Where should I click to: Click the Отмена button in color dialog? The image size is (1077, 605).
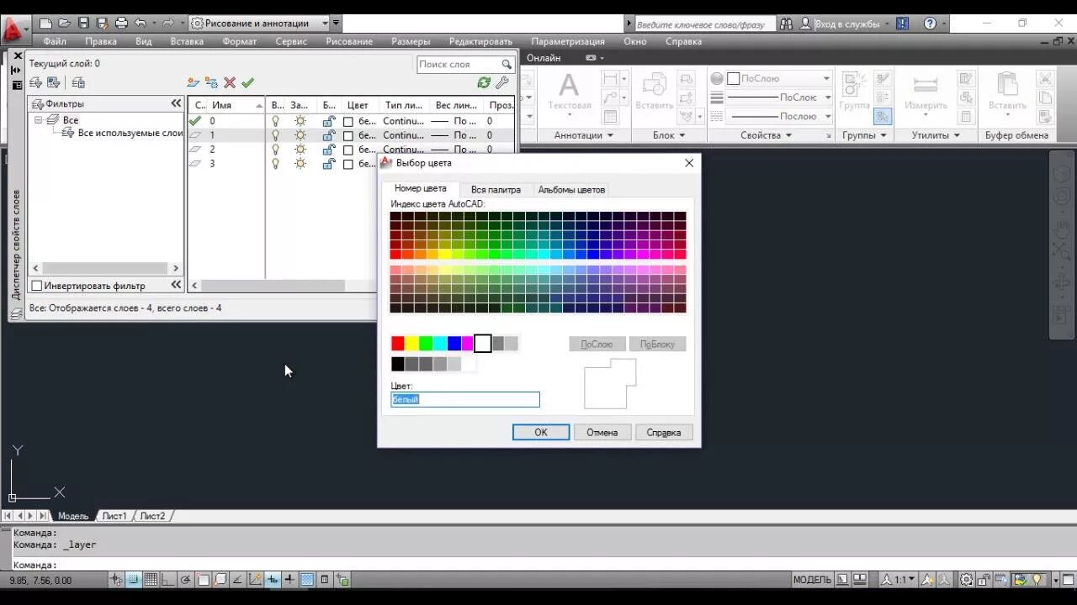tap(602, 433)
